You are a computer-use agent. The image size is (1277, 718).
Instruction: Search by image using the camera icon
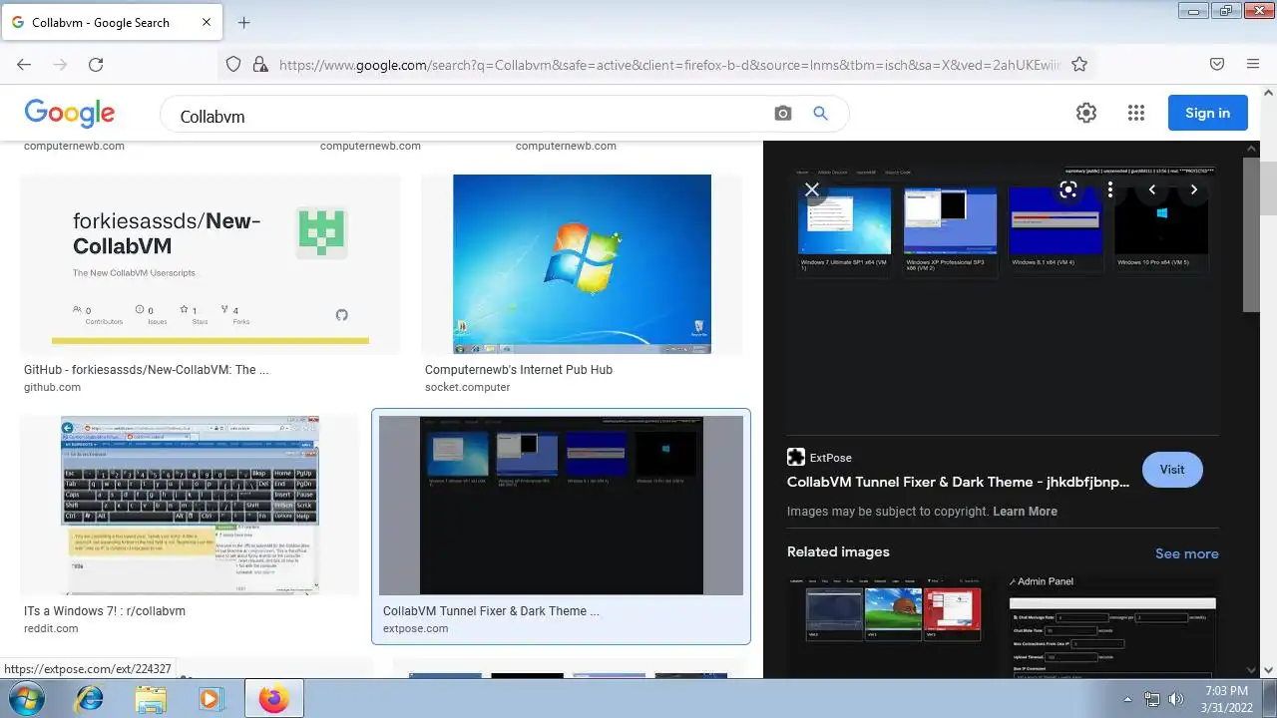(x=783, y=114)
